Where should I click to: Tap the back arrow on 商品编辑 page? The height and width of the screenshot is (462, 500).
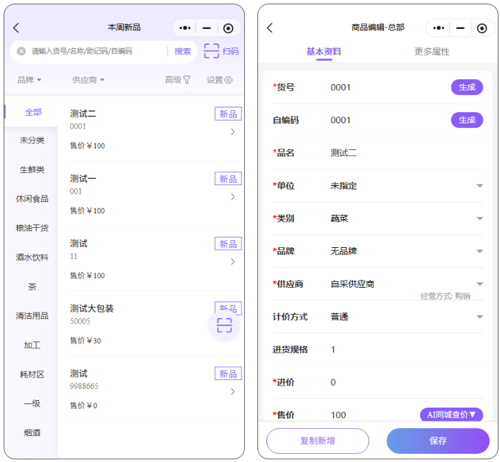[x=270, y=28]
